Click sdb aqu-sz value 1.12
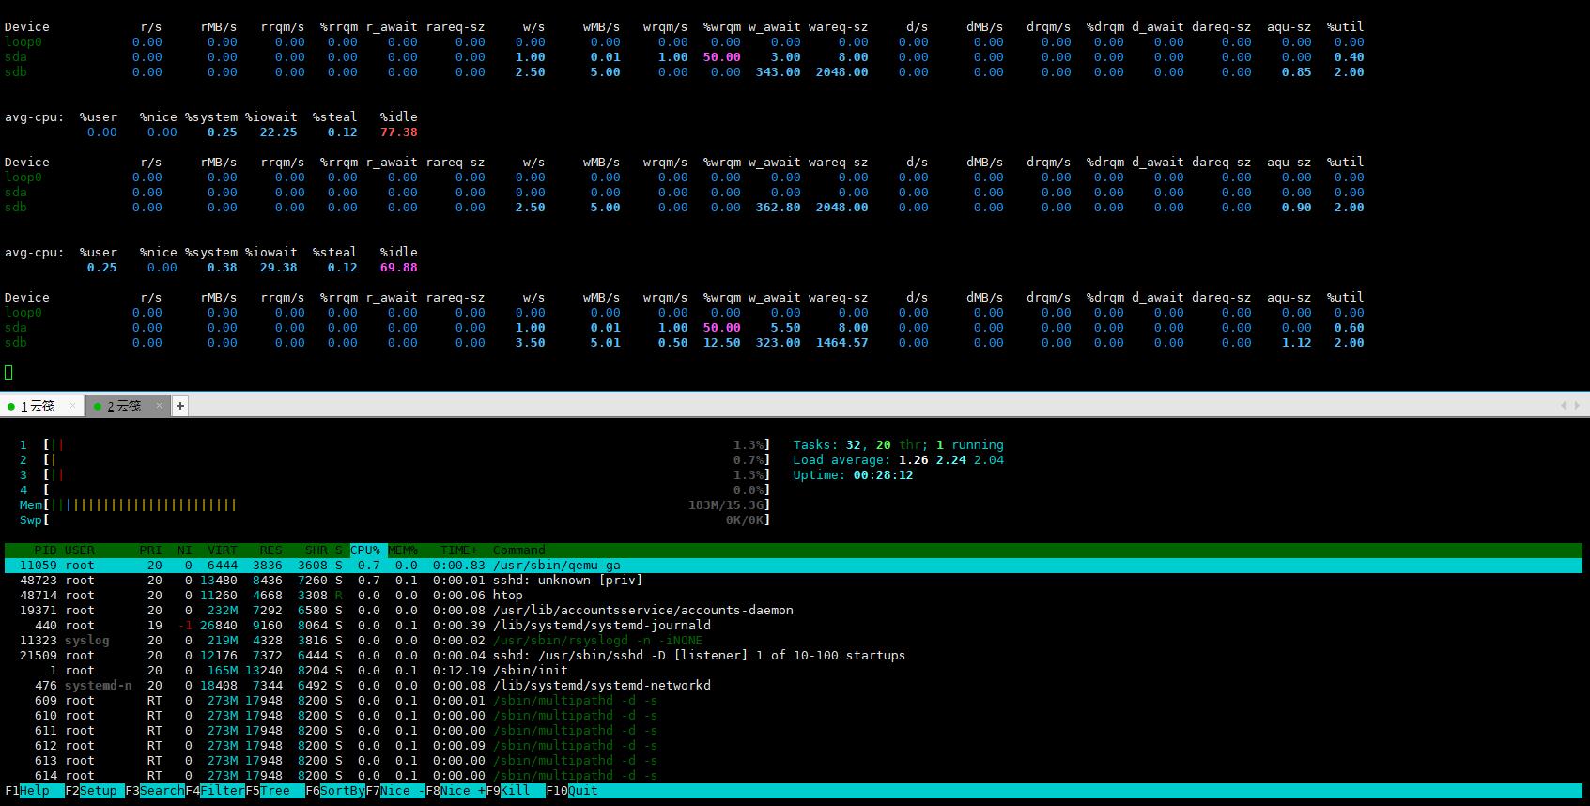 pyautogui.click(x=1297, y=343)
